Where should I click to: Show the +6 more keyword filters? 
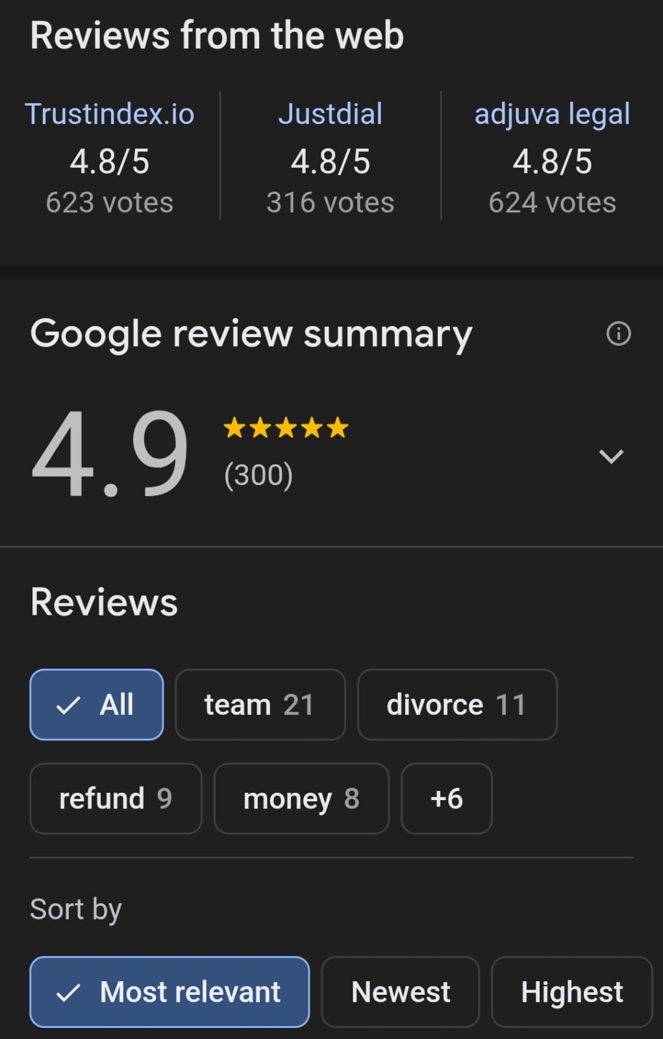447,799
